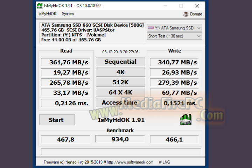This screenshot has height=168, width=252.
Task: Click the timestamp 03.12.2019 20:27:26
Action: tap(120, 52)
